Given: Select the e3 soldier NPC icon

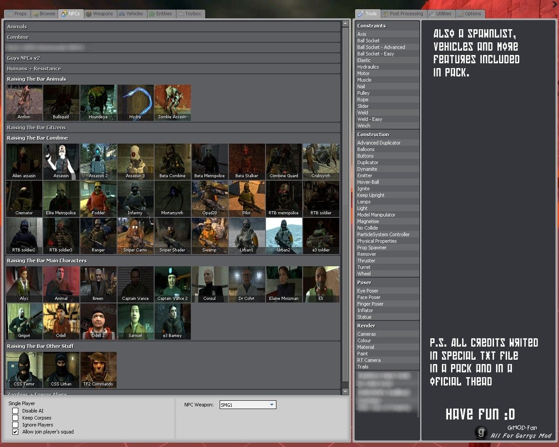Looking at the screenshot, I should coord(321,236).
